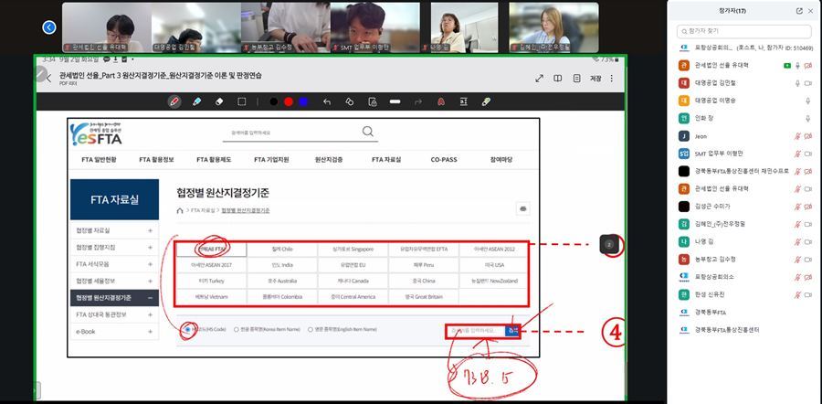This screenshot has height=404, width=822.
Task: Click the printer icon on FTA page
Action: [522, 208]
